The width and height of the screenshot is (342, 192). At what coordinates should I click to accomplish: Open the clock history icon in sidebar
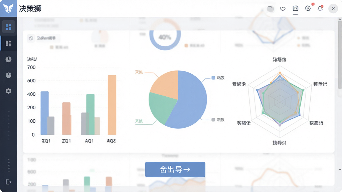pyautogui.click(x=8, y=59)
